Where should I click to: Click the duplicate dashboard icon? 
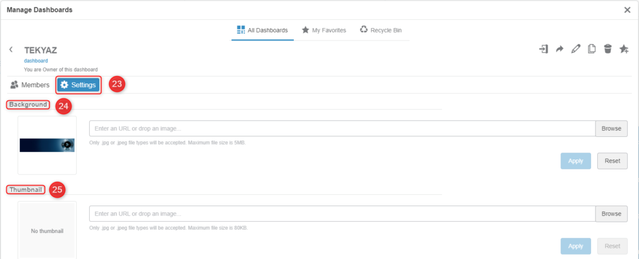pos(592,49)
